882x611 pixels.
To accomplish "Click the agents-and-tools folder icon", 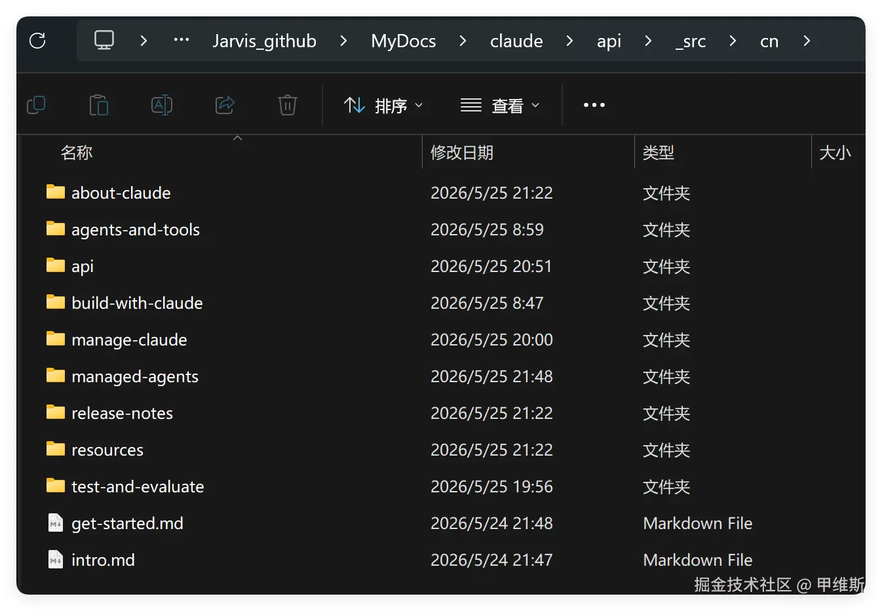I will point(56,229).
